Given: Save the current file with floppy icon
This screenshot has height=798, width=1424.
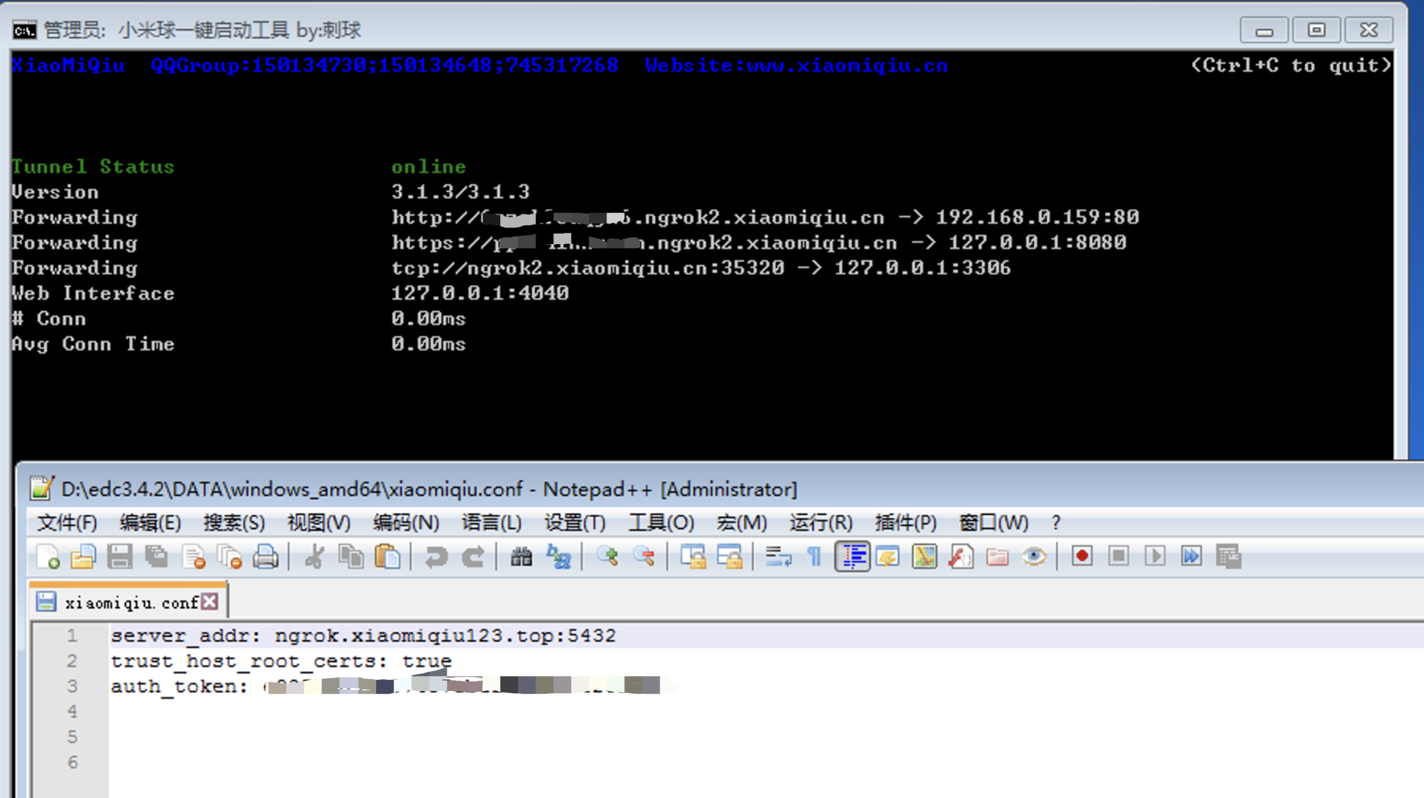Looking at the screenshot, I should [120, 557].
